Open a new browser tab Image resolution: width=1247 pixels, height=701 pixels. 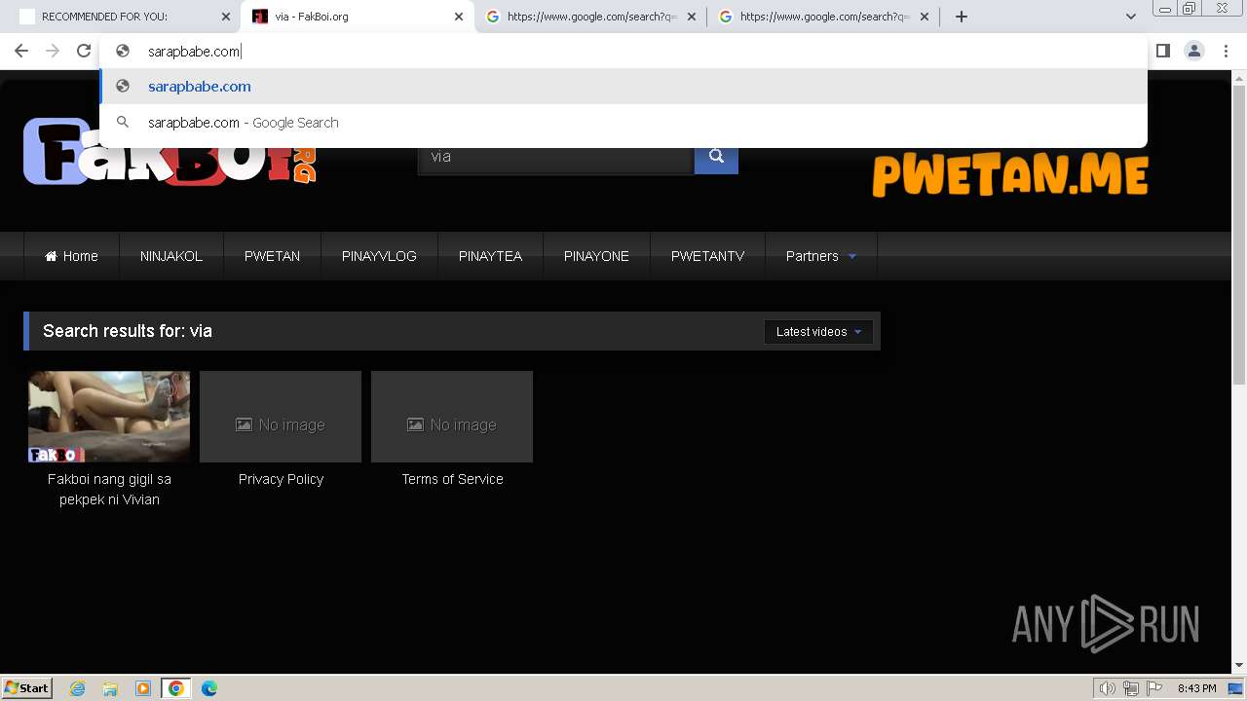tap(962, 17)
